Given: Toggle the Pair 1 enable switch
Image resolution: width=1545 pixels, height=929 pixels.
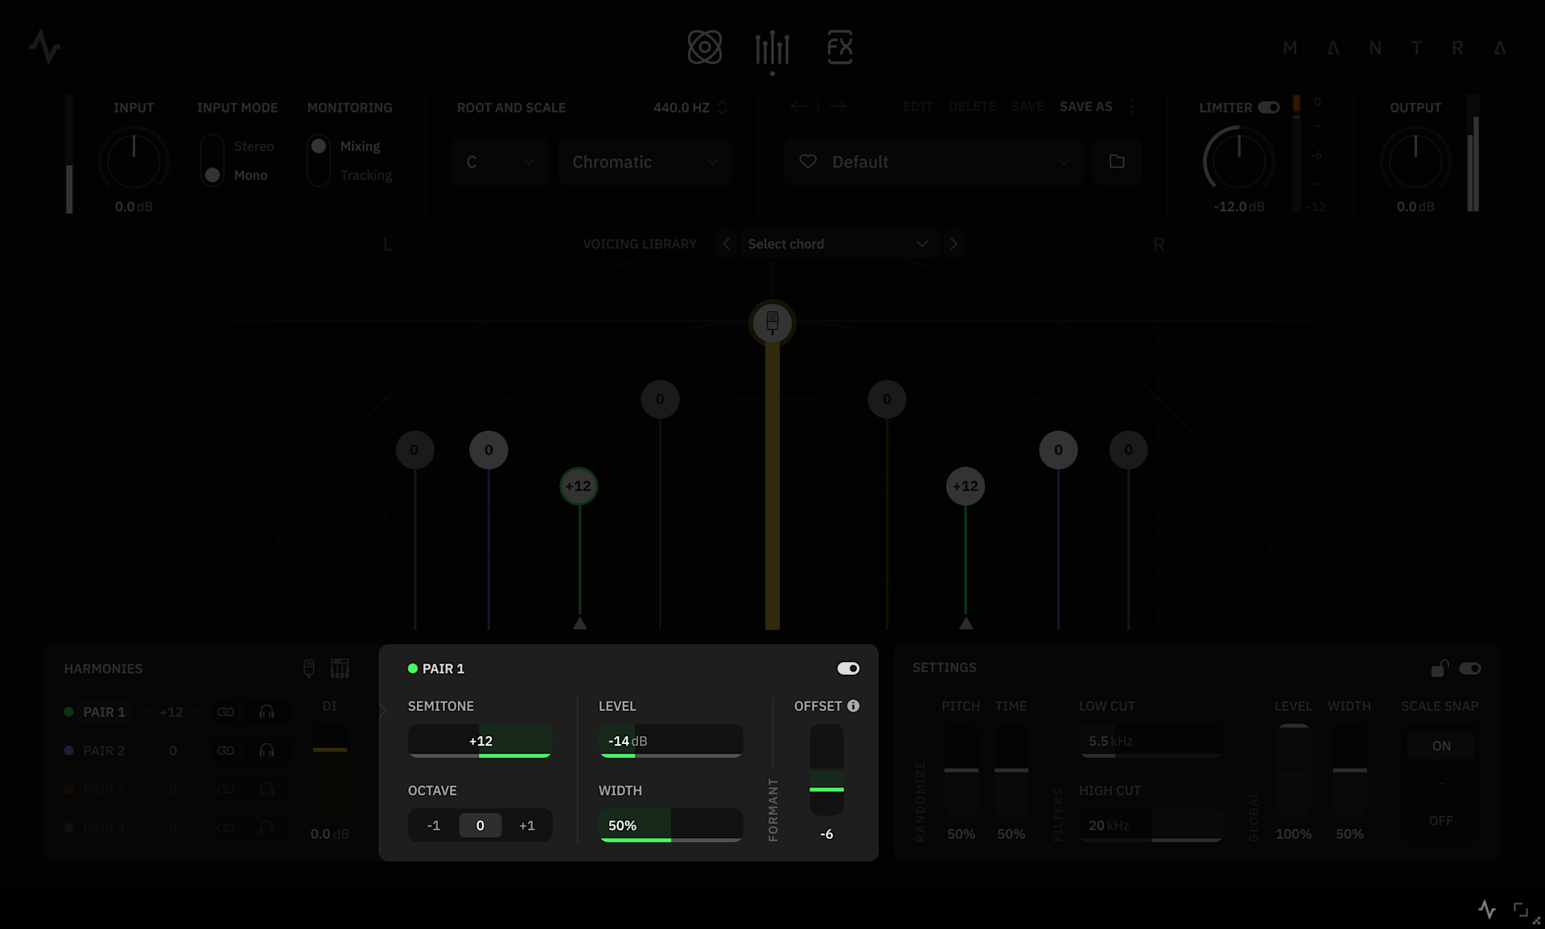Looking at the screenshot, I should [848, 668].
